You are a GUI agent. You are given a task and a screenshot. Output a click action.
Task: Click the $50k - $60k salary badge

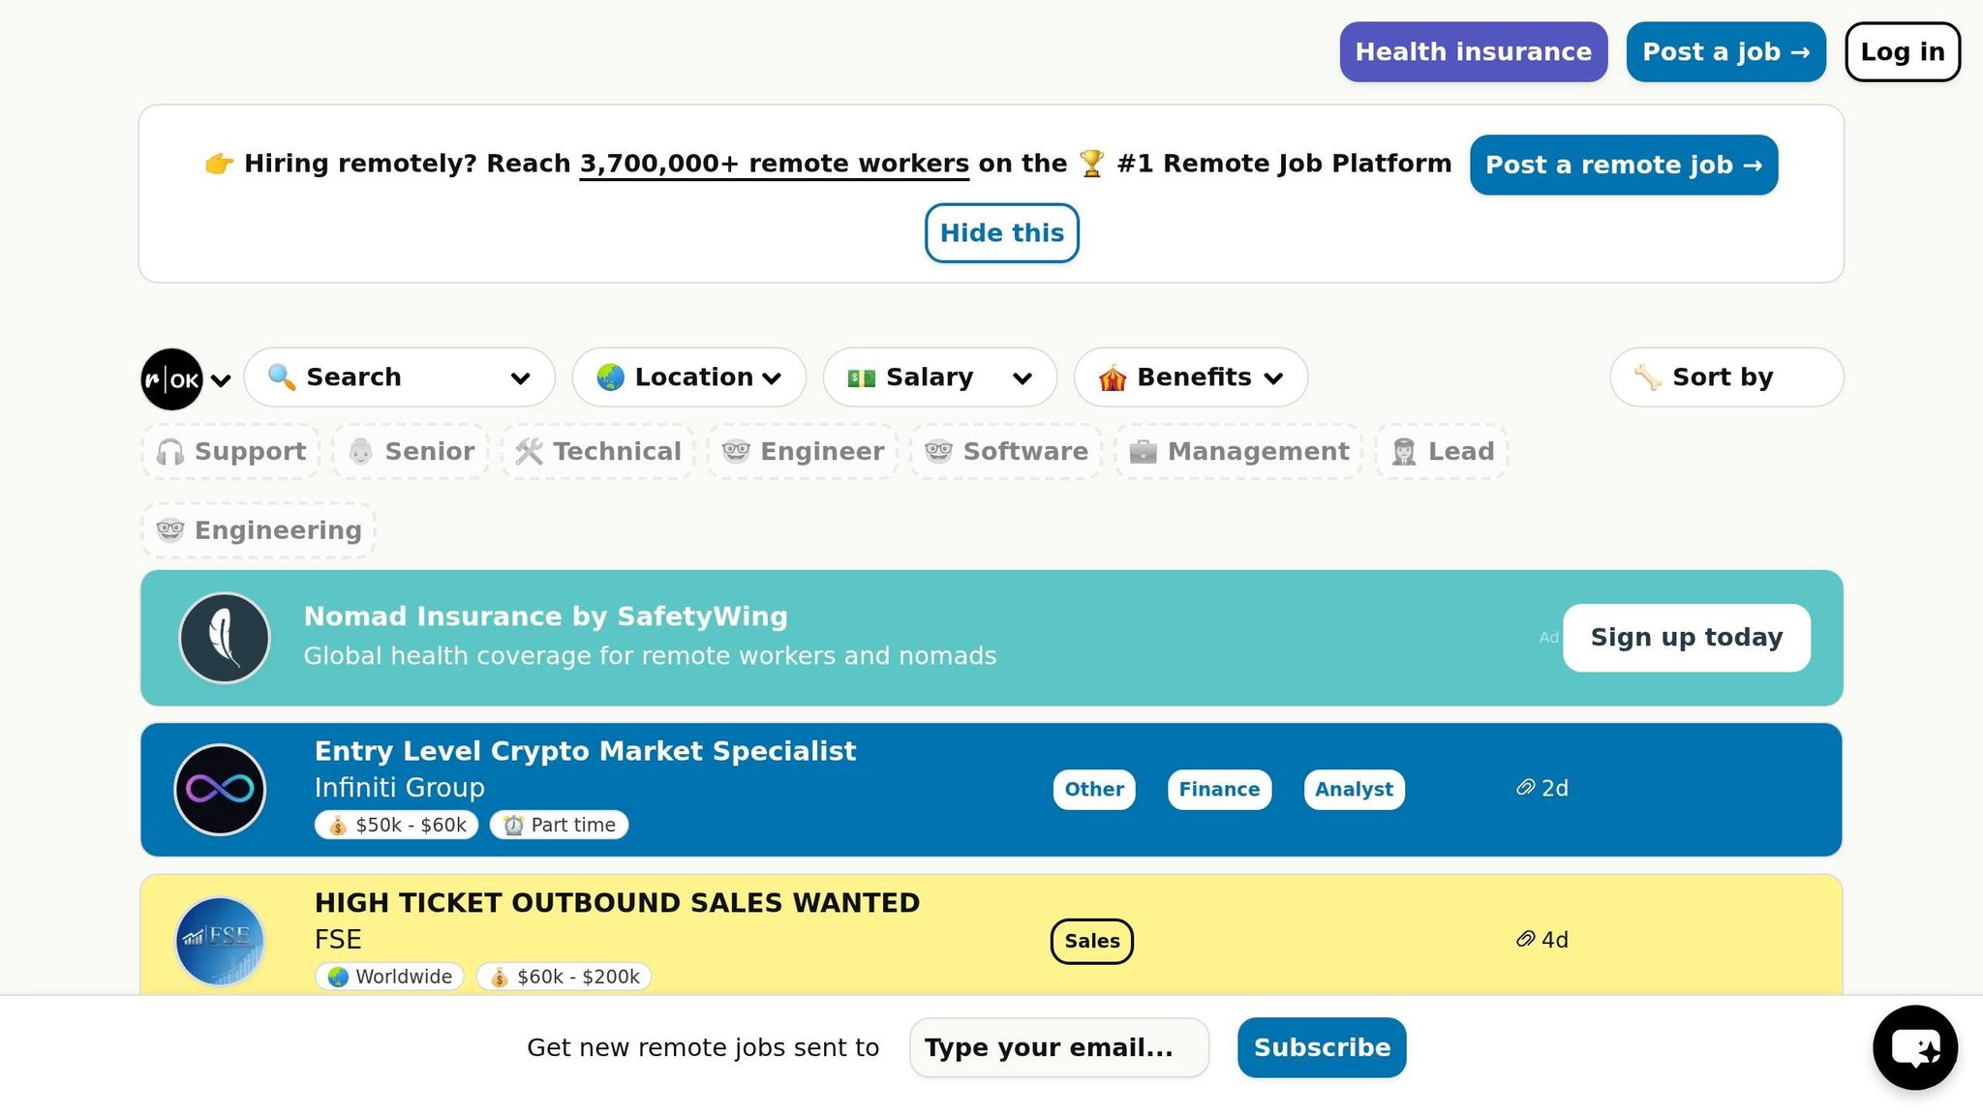pos(396,825)
